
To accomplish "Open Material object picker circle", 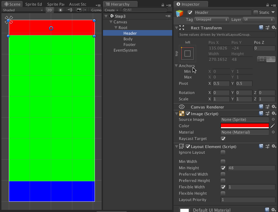I will (273, 132).
